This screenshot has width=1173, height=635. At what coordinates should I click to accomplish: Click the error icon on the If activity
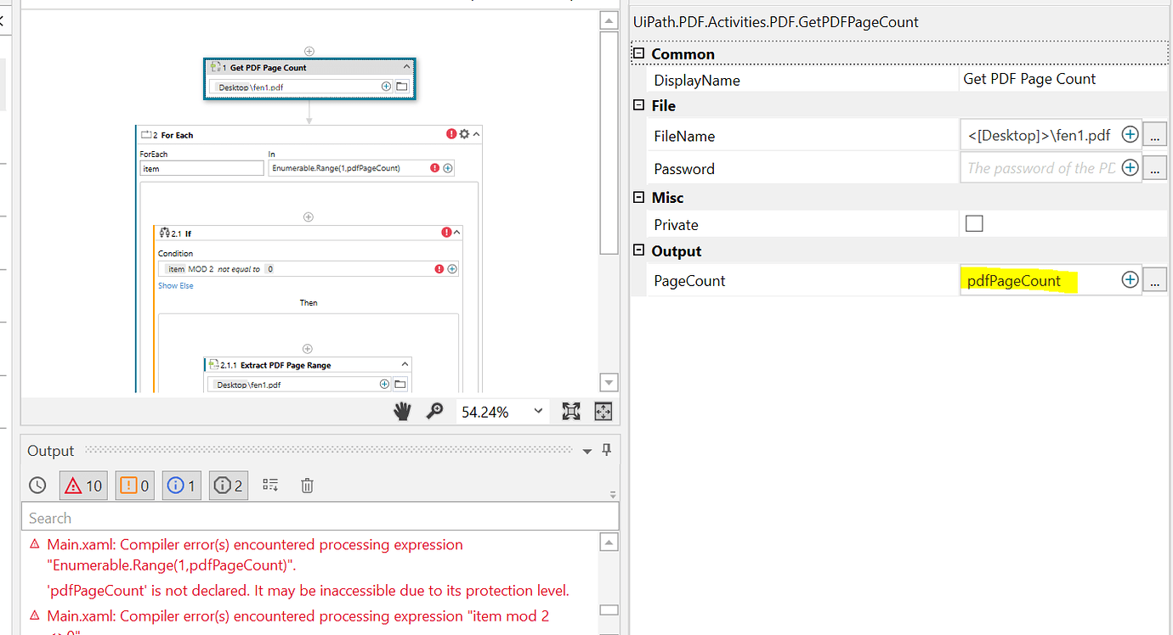click(x=447, y=232)
